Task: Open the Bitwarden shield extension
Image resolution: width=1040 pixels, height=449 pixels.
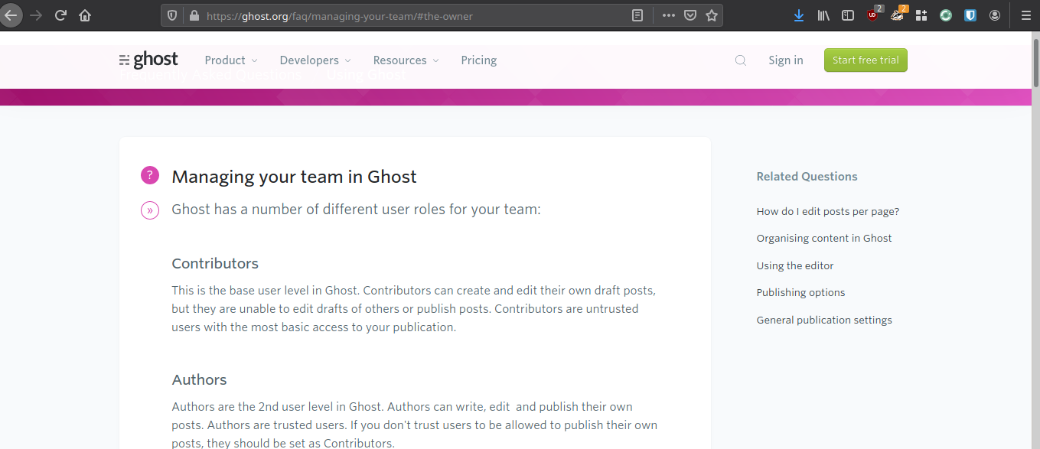Action: tap(970, 15)
